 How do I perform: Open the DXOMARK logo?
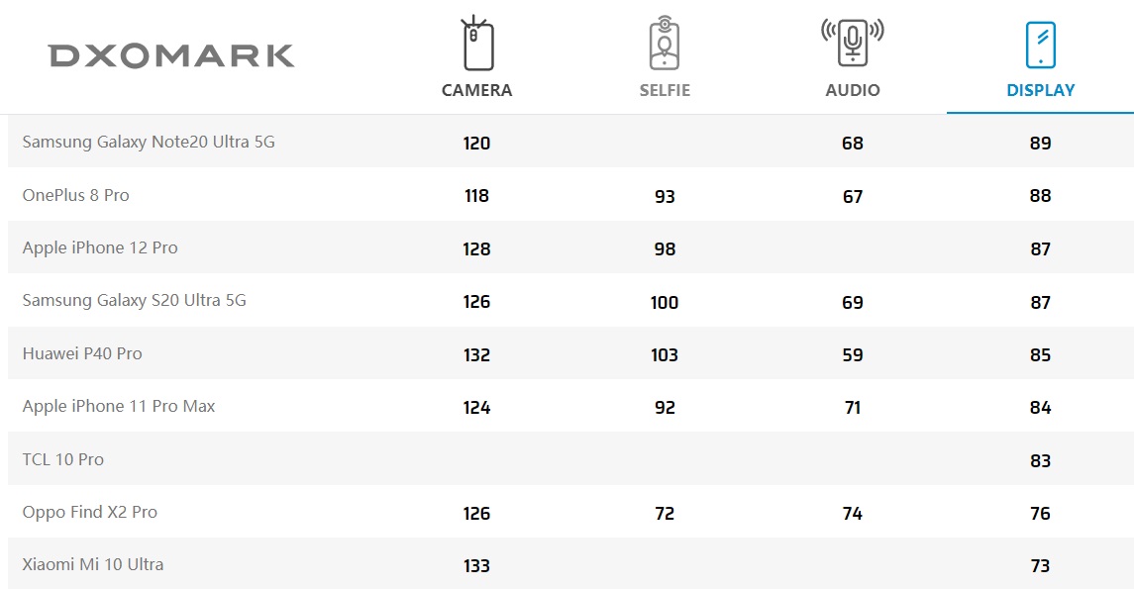click(171, 55)
